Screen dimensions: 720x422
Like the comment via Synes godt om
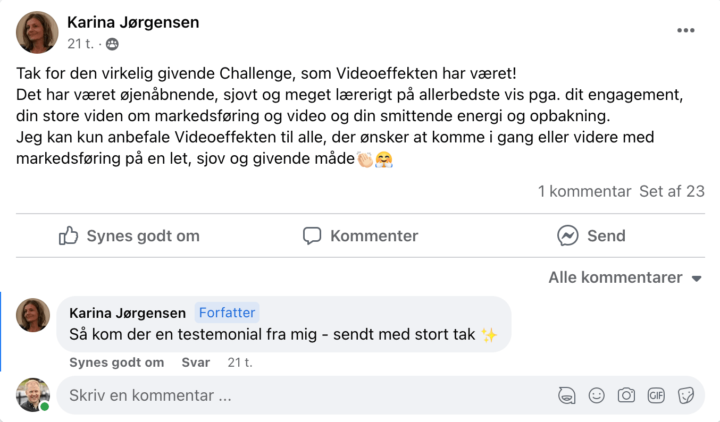116,362
